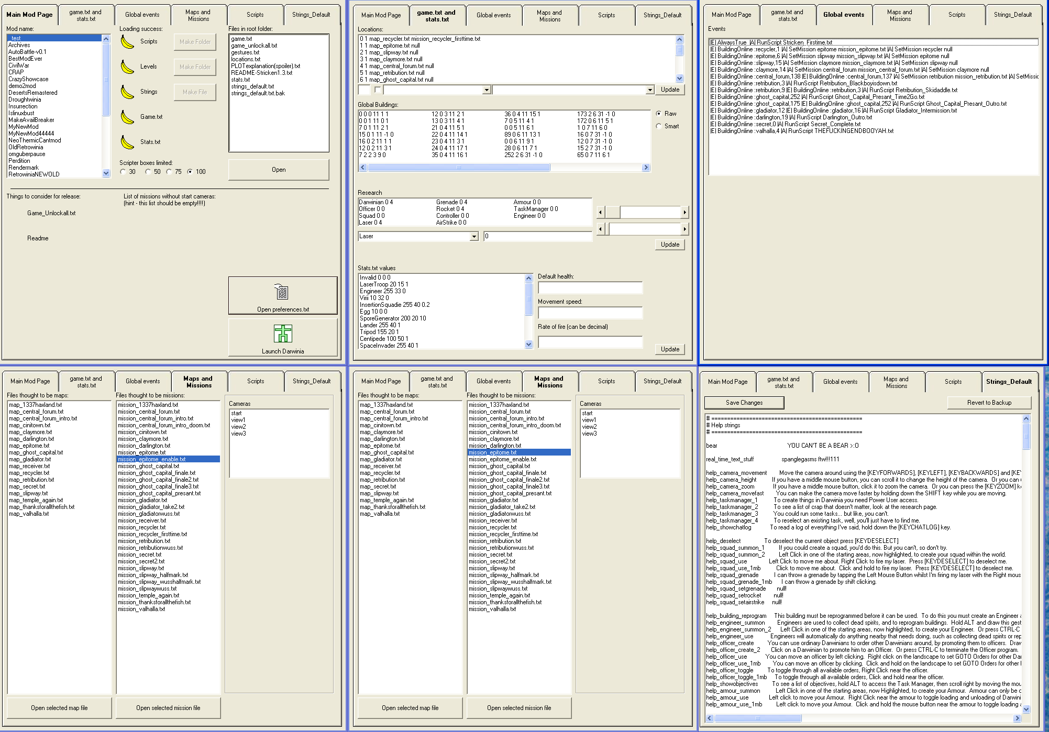1049x732 pixels.
Task: Select the Smart global buildings radio option
Action: 659,126
